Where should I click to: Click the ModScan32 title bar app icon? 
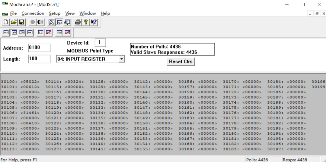pos(5,4)
